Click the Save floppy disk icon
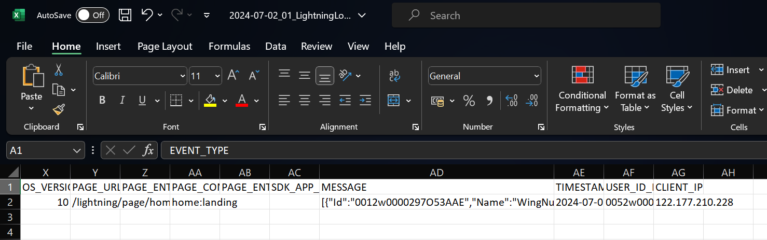 [125, 15]
